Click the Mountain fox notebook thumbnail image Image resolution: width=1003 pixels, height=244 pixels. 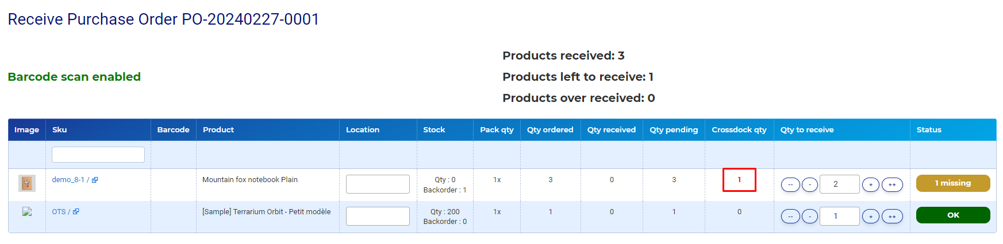coord(27,183)
